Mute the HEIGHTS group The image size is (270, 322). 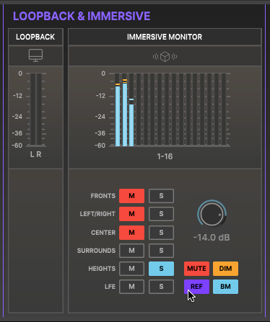coord(131,269)
